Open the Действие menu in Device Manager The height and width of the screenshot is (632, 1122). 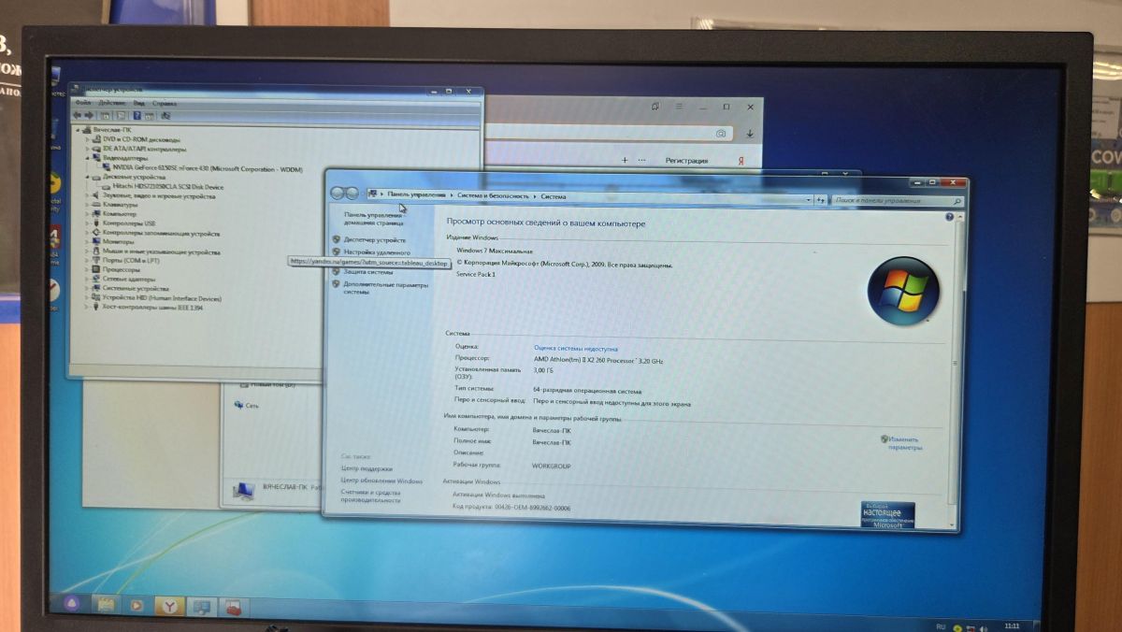coord(111,102)
